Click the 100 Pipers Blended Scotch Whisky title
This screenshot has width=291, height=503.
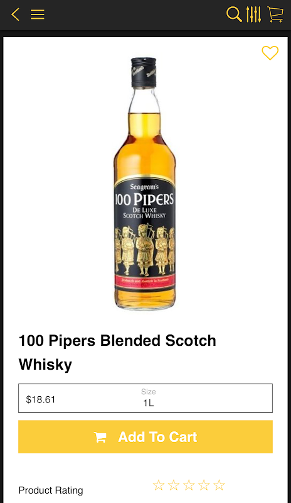coord(117,353)
